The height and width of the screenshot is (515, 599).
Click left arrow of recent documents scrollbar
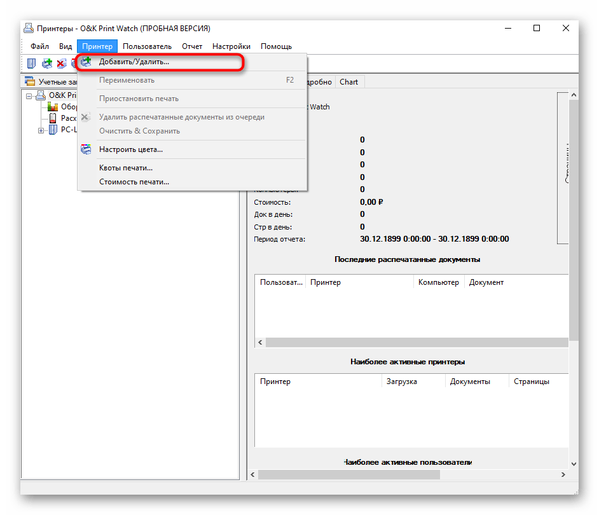coord(260,342)
